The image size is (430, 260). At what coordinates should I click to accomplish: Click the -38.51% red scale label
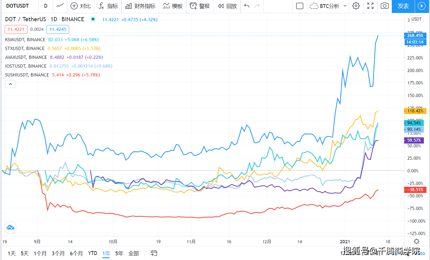point(415,190)
